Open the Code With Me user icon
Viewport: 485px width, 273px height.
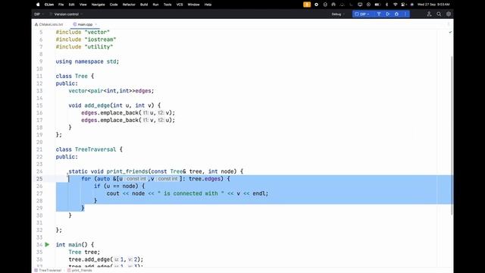429,14
